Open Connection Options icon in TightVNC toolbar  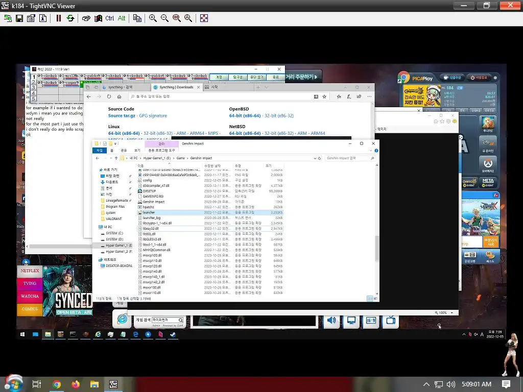click(x=31, y=18)
